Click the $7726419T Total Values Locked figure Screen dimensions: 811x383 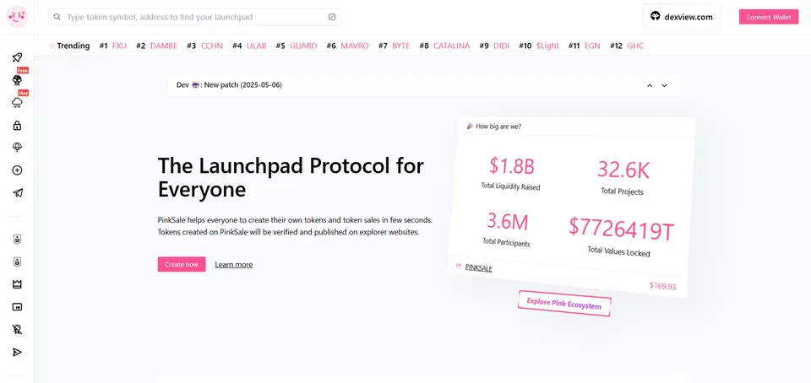(621, 229)
